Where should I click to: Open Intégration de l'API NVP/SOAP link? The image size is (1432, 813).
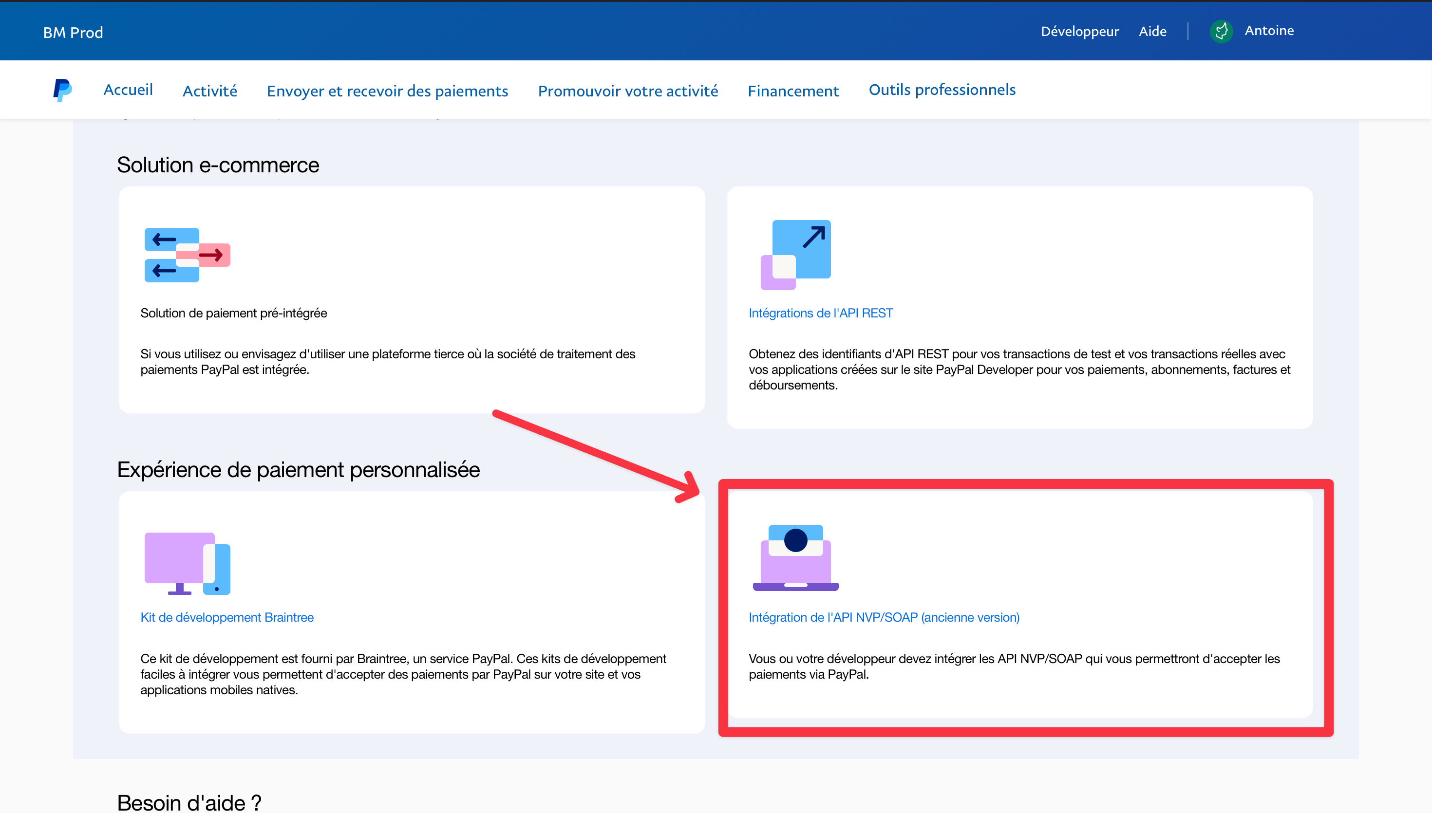(884, 618)
